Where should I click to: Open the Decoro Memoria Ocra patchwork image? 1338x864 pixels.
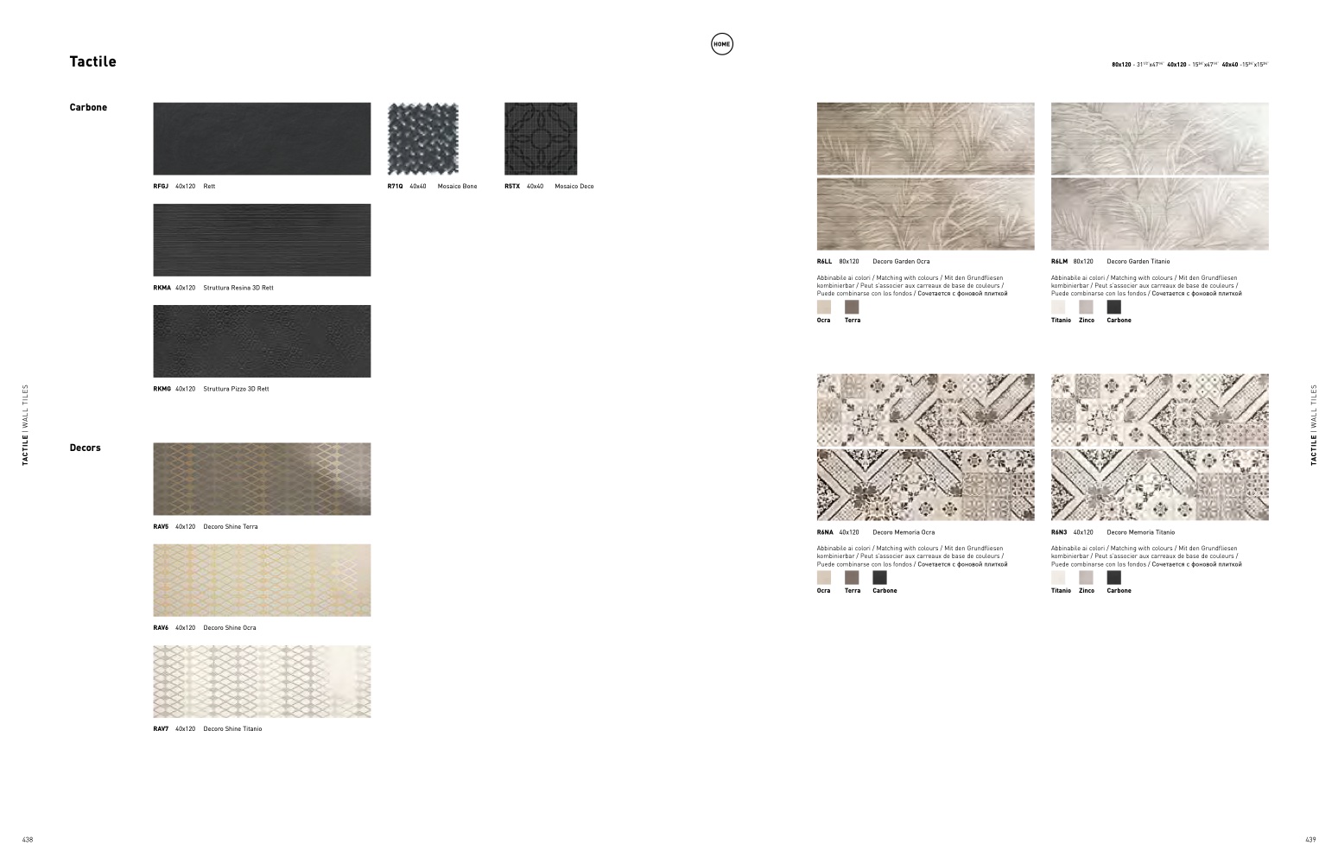pyautogui.click(x=925, y=448)
